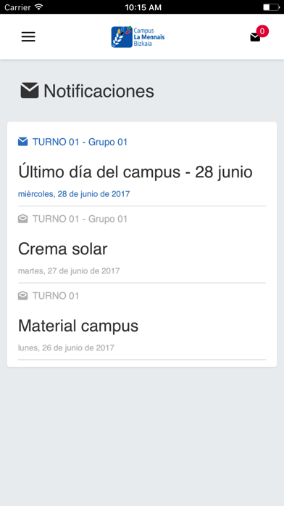
Task: Select the 'TURNO 01' label above Material campus
Action: pyautogui.click(x=56, y=296)
